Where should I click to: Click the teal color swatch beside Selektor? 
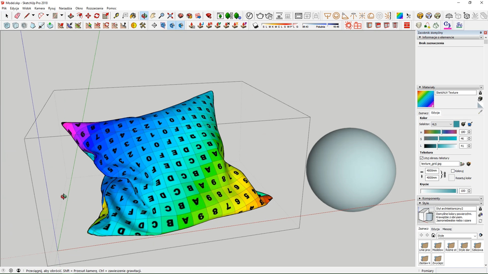(456, 124)
